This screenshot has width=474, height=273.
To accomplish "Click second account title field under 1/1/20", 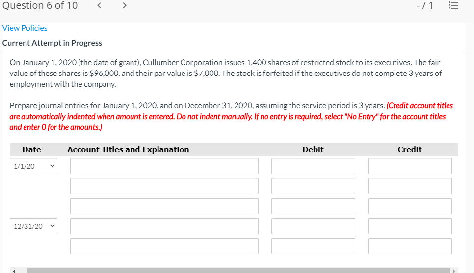I will pyautogui.click(x=164, y=186).
